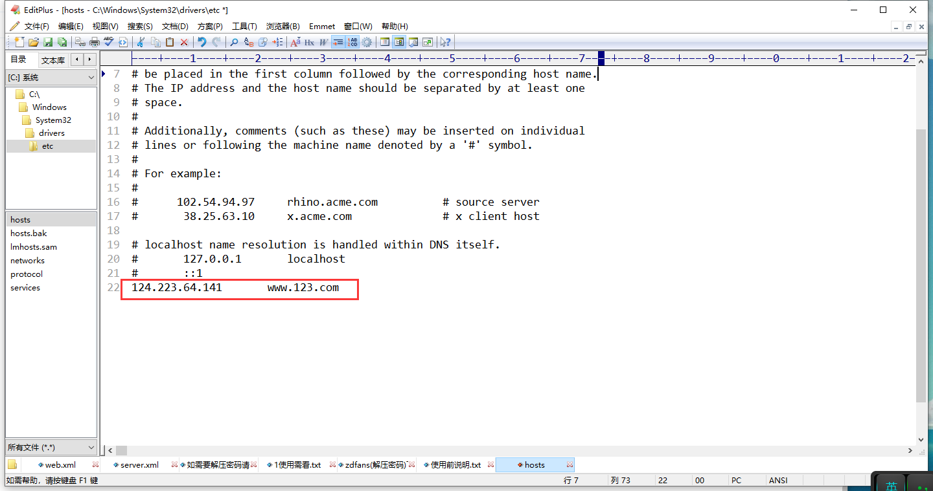Open the 文件(F) menu
This screenshot has height=491, width=933.
click(36, 27)
